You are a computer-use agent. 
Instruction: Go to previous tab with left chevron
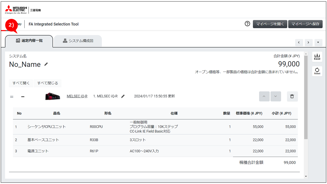click(299, 42)
